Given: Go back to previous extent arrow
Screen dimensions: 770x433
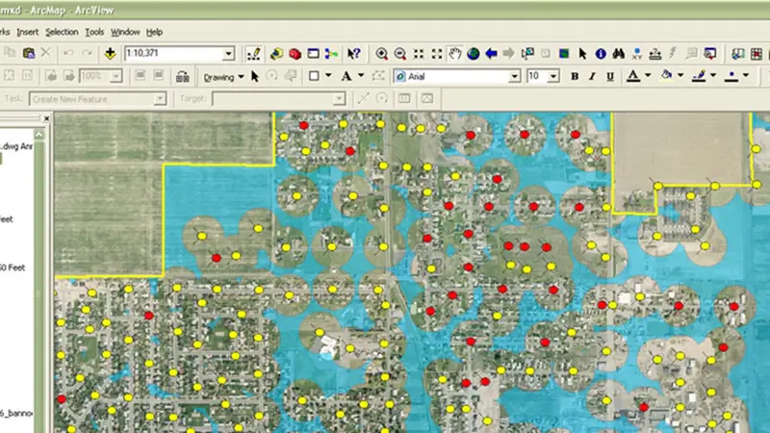Looking at the screenshot, I should pyautogui.click(x=491, y=54).
